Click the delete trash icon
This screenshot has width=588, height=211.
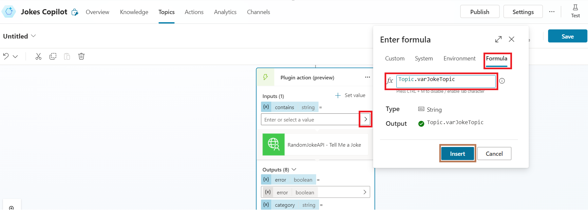pos(81,57)
